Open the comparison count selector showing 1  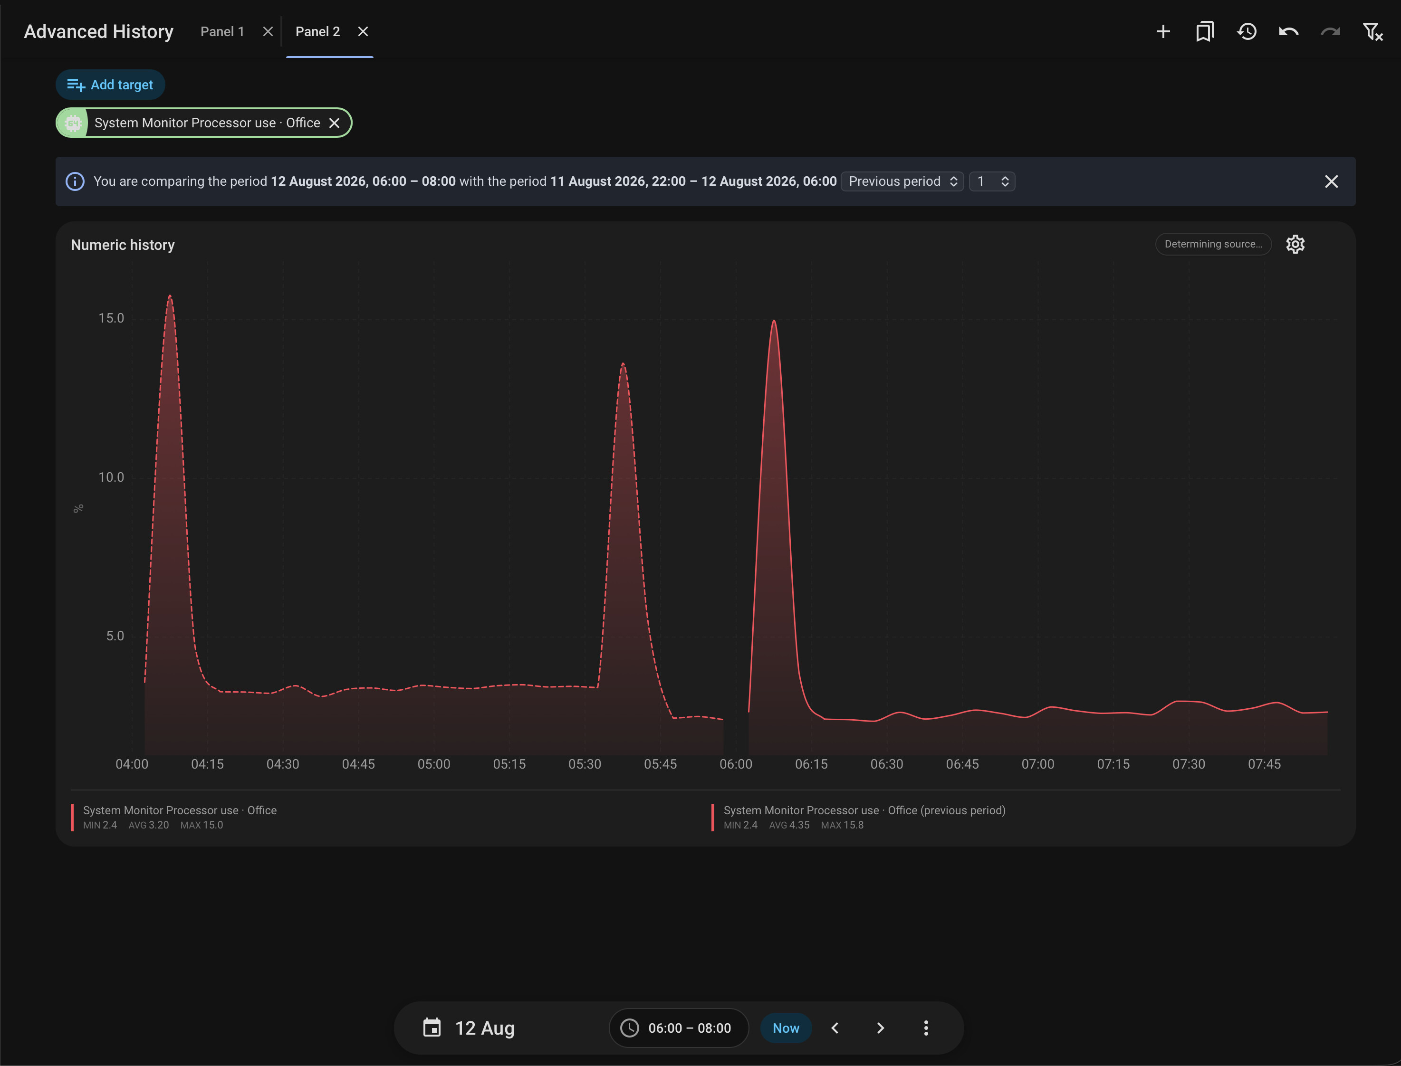tap(991, 181)
